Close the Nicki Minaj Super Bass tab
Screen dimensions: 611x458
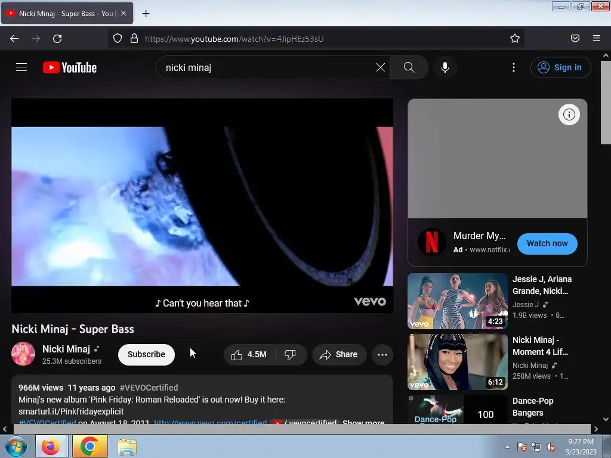pyautogui.click(x=124, y=13)
